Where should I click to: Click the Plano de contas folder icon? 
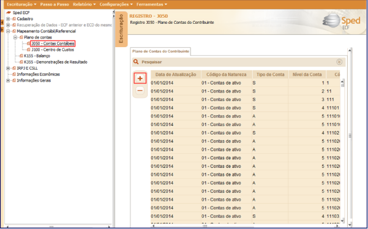coord(21,37)
